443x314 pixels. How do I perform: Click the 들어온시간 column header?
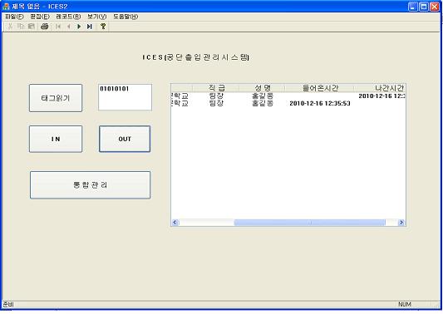[320, 88]
